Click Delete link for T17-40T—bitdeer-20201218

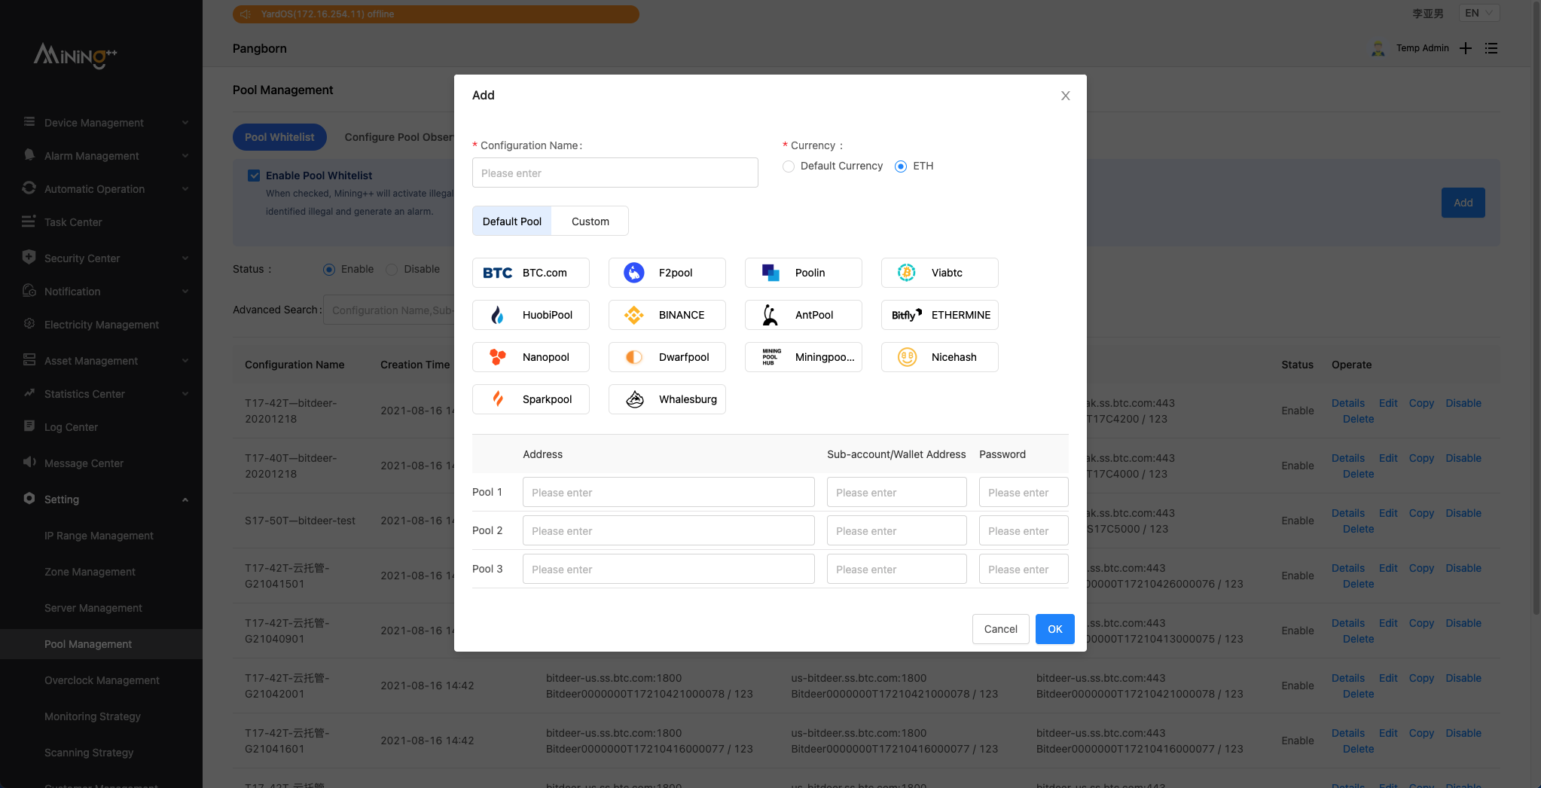[x=1358, y=474]
